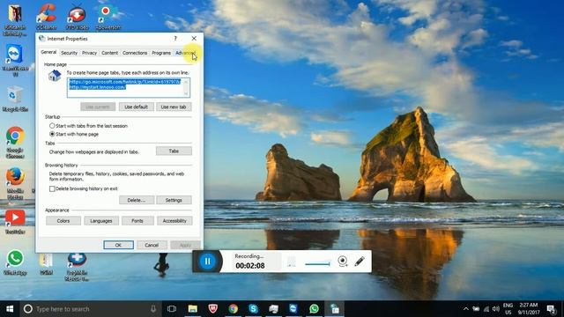
Task: Switch to the General tab
Action: pyautogui.click(x=48, y=52)
